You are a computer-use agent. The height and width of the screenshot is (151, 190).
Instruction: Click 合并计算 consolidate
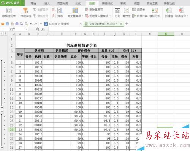140,16
